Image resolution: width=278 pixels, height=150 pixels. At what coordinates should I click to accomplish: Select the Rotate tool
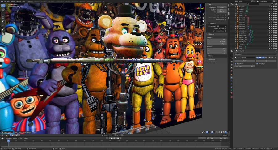3,18
